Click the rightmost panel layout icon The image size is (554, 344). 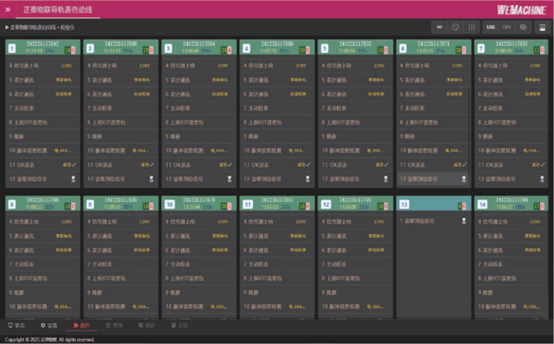tap(542, 27)
